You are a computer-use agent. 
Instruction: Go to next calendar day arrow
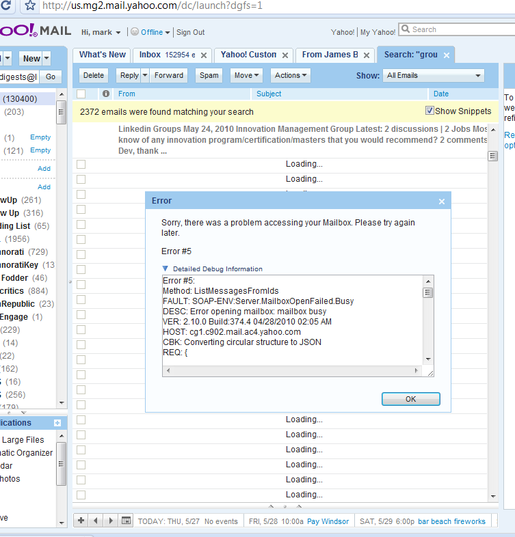(111, 521)
